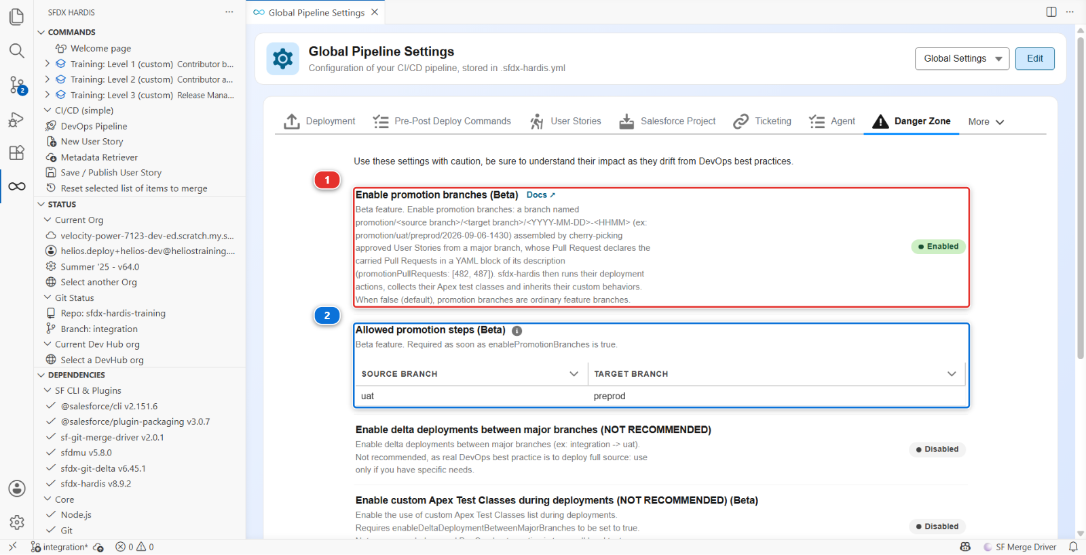
Task: Expand Training: Level 3 (custom) item
Action: click(x=48, y=95)
